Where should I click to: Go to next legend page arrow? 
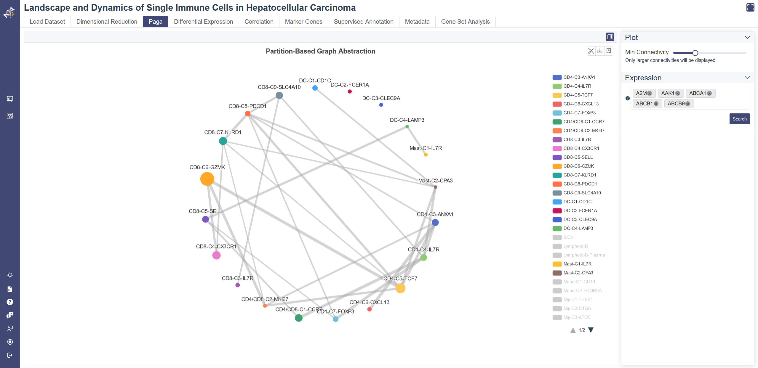(x=591, y=330)
